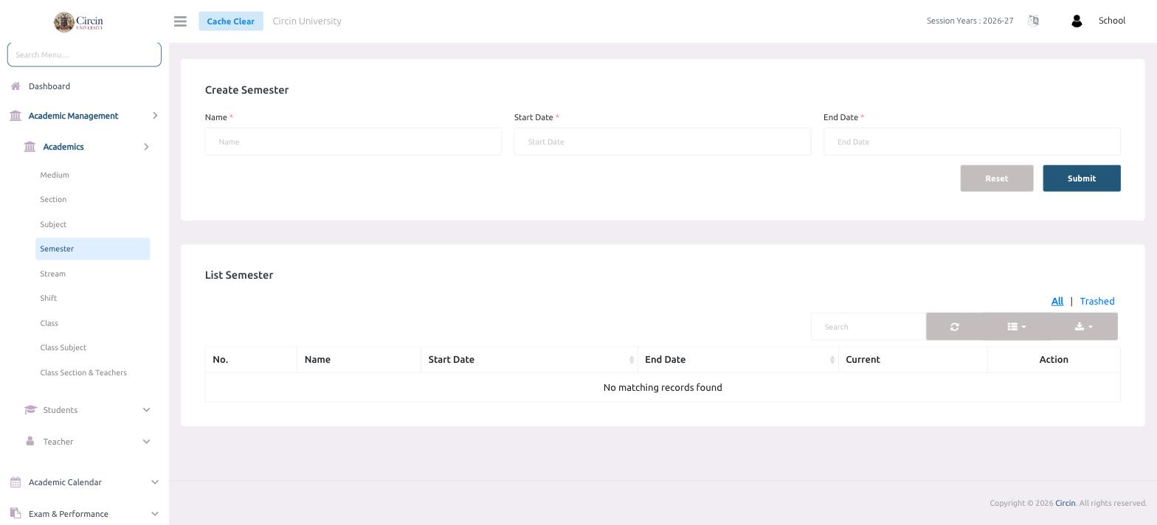Screen dimensions: 1157x525
Task: Open Class in the sidebar
Action: pos(49,323)
